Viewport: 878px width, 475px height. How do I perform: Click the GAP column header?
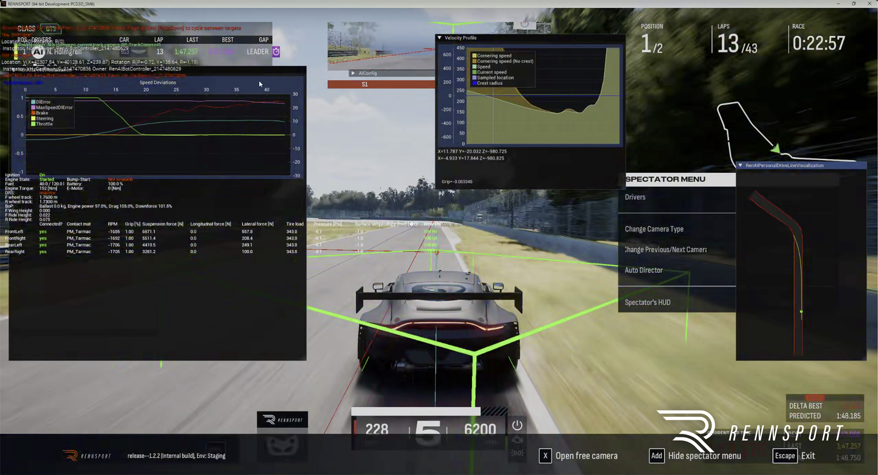[264, 40]
